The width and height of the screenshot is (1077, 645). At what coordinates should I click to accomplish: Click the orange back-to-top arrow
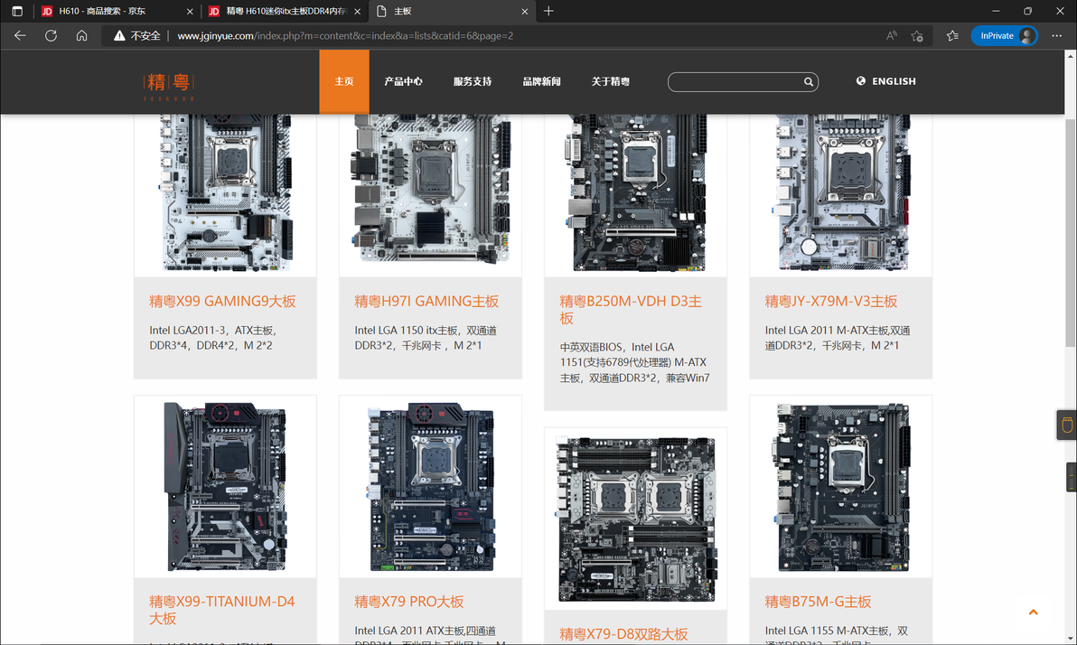tap(1033, 612)
